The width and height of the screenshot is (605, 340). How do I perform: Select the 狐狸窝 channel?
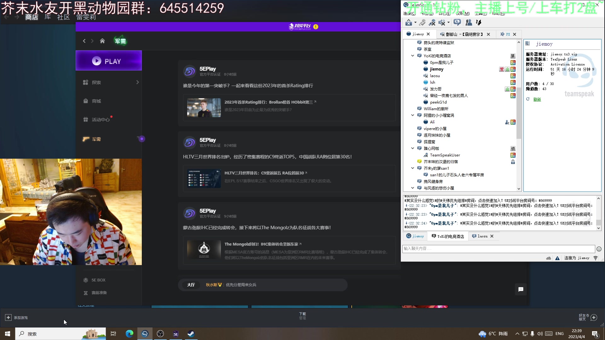(x=429, y=142)
